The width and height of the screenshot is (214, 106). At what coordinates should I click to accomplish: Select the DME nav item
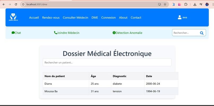(x=95, y=18)
